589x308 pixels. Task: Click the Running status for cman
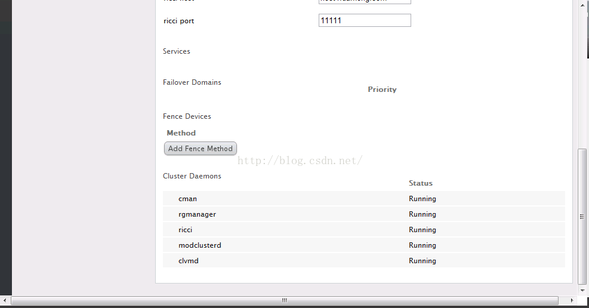point(423,199)
